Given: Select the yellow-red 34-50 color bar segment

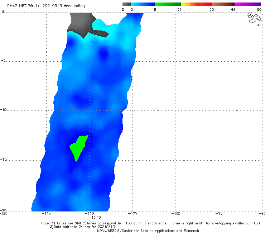Looking at the screenshot, I should pos(196,4).
